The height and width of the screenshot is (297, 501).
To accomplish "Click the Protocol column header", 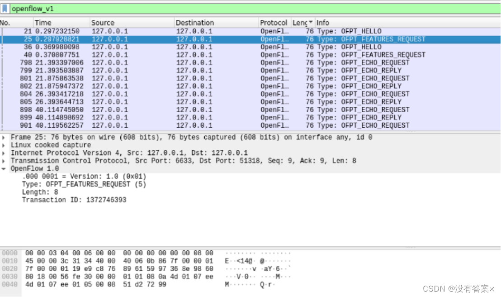I will pos(274,22).
